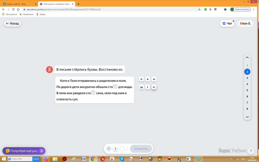
Task: Open Skype from the taskbar
Action: click(x=122, y=159)
